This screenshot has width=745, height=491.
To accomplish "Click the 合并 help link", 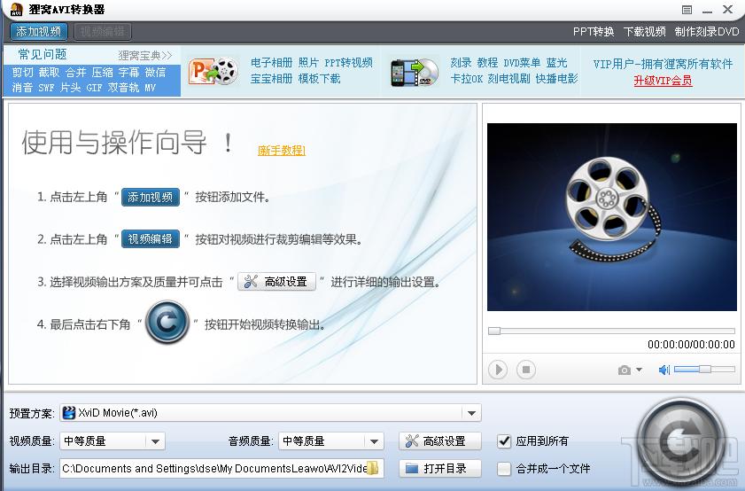I will tap(75, 73).
